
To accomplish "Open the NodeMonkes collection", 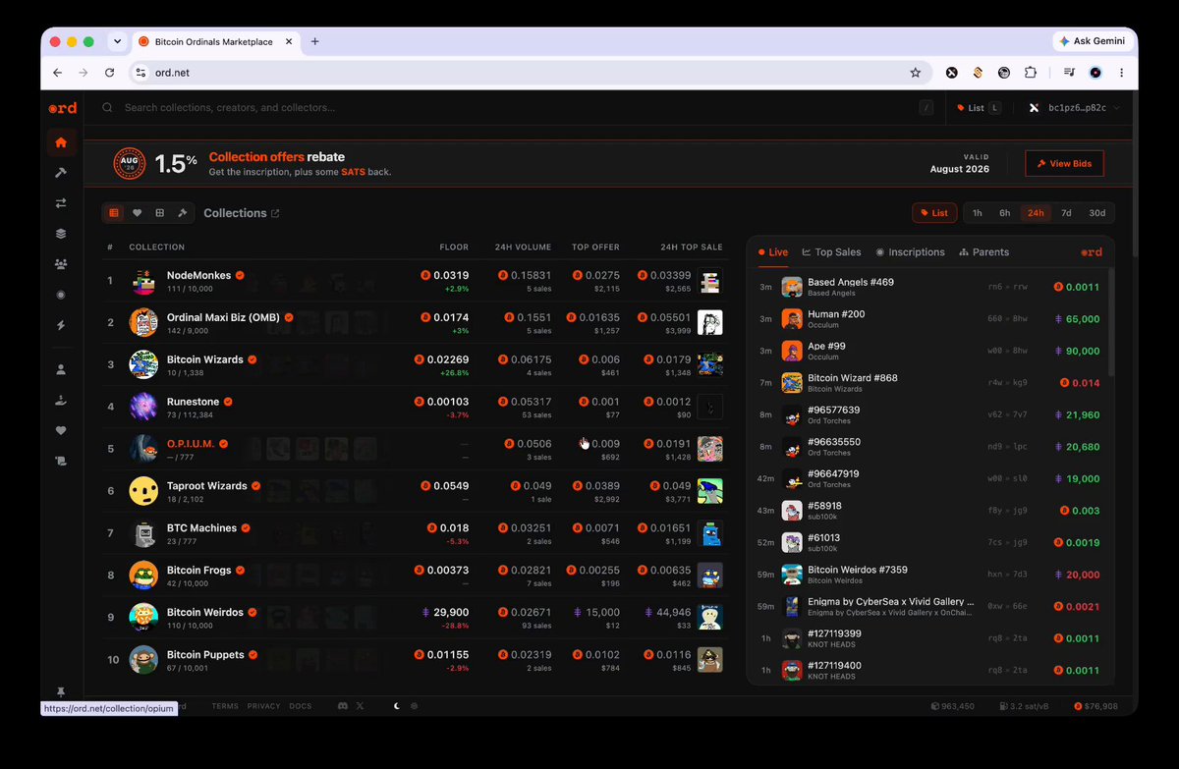I will click(x=198, y=276).
